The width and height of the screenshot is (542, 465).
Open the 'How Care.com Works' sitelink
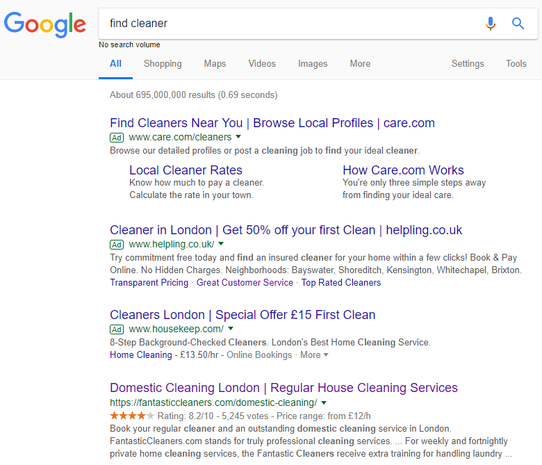point(403,170)
